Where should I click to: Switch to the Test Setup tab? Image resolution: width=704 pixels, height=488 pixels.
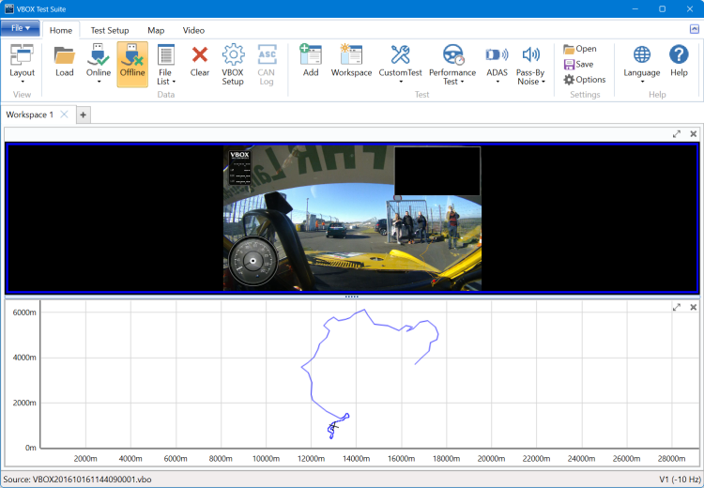click(x=110, y=31)
